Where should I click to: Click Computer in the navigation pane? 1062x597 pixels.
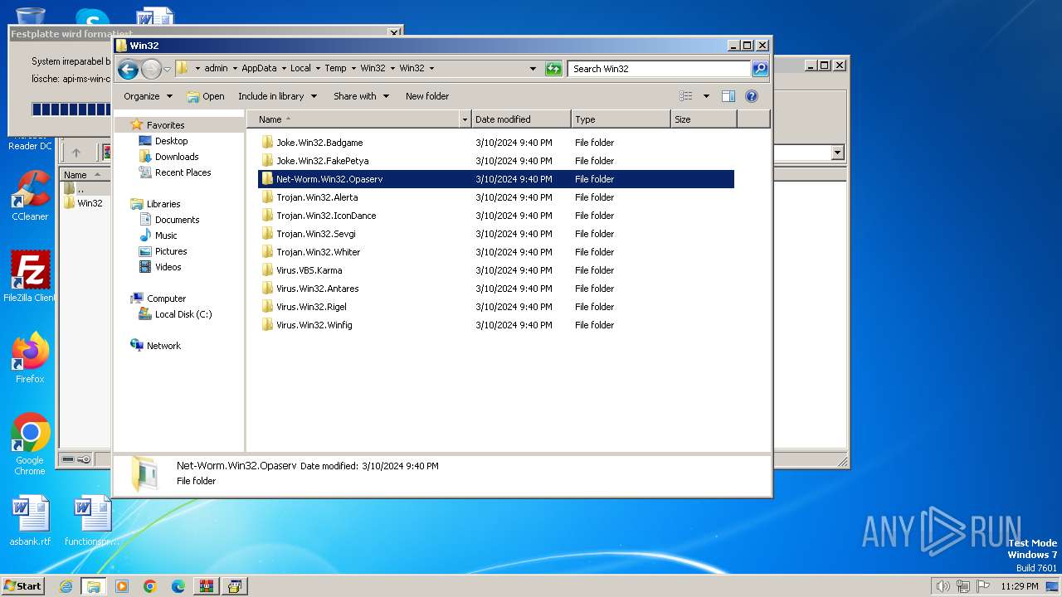coord(166,298)
